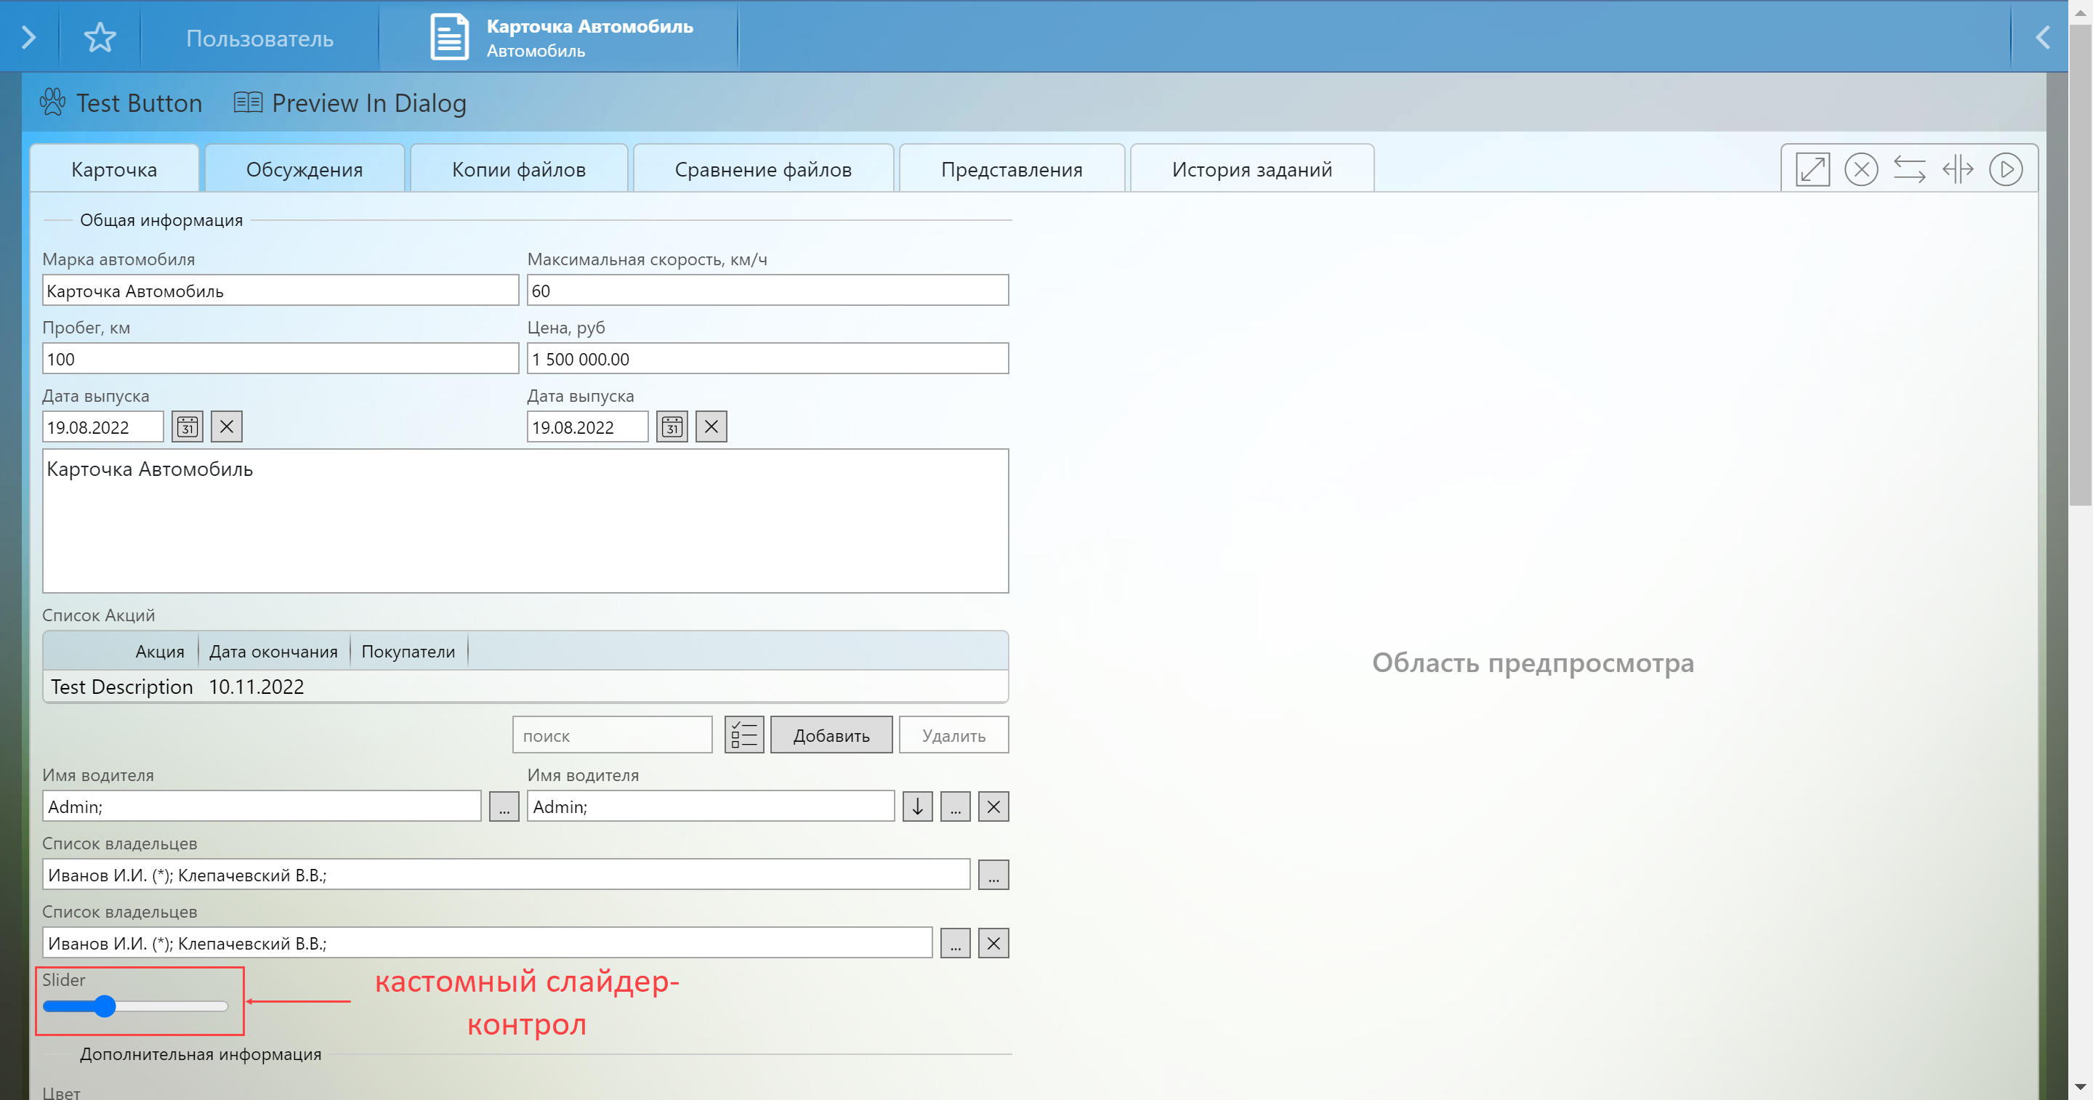
Task: Click the expand preview area icon
Action: point(1812,170)
